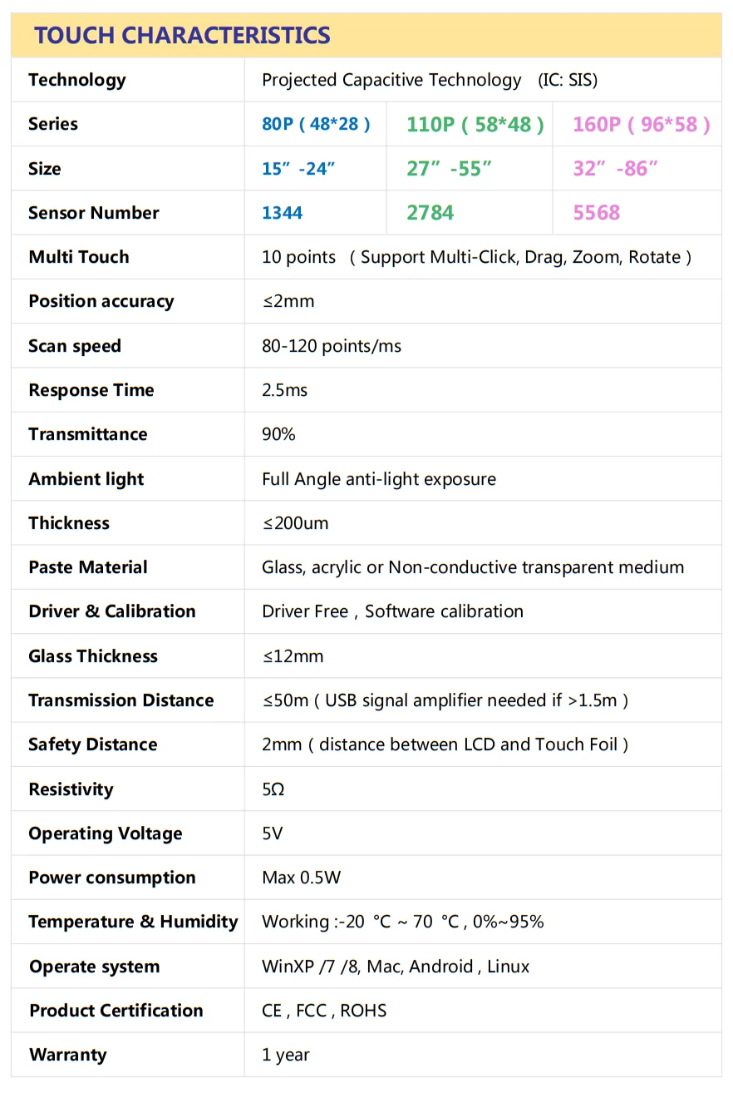Click sensor number 1344
This screenshot has height=1093, width=733.
[282, 213]
